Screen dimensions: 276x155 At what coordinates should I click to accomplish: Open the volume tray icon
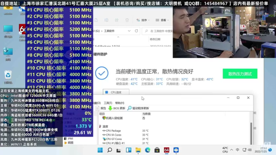point(249,150)
